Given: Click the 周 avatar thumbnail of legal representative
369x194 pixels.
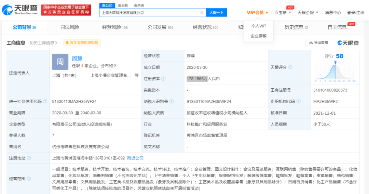Looking at the screenshot, I should point(60,62).
